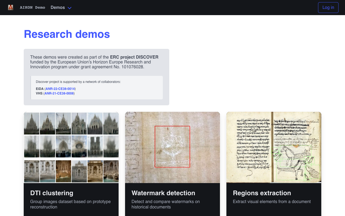Open the ANR-22-CE38-0014 grant link

coord(60,89)
